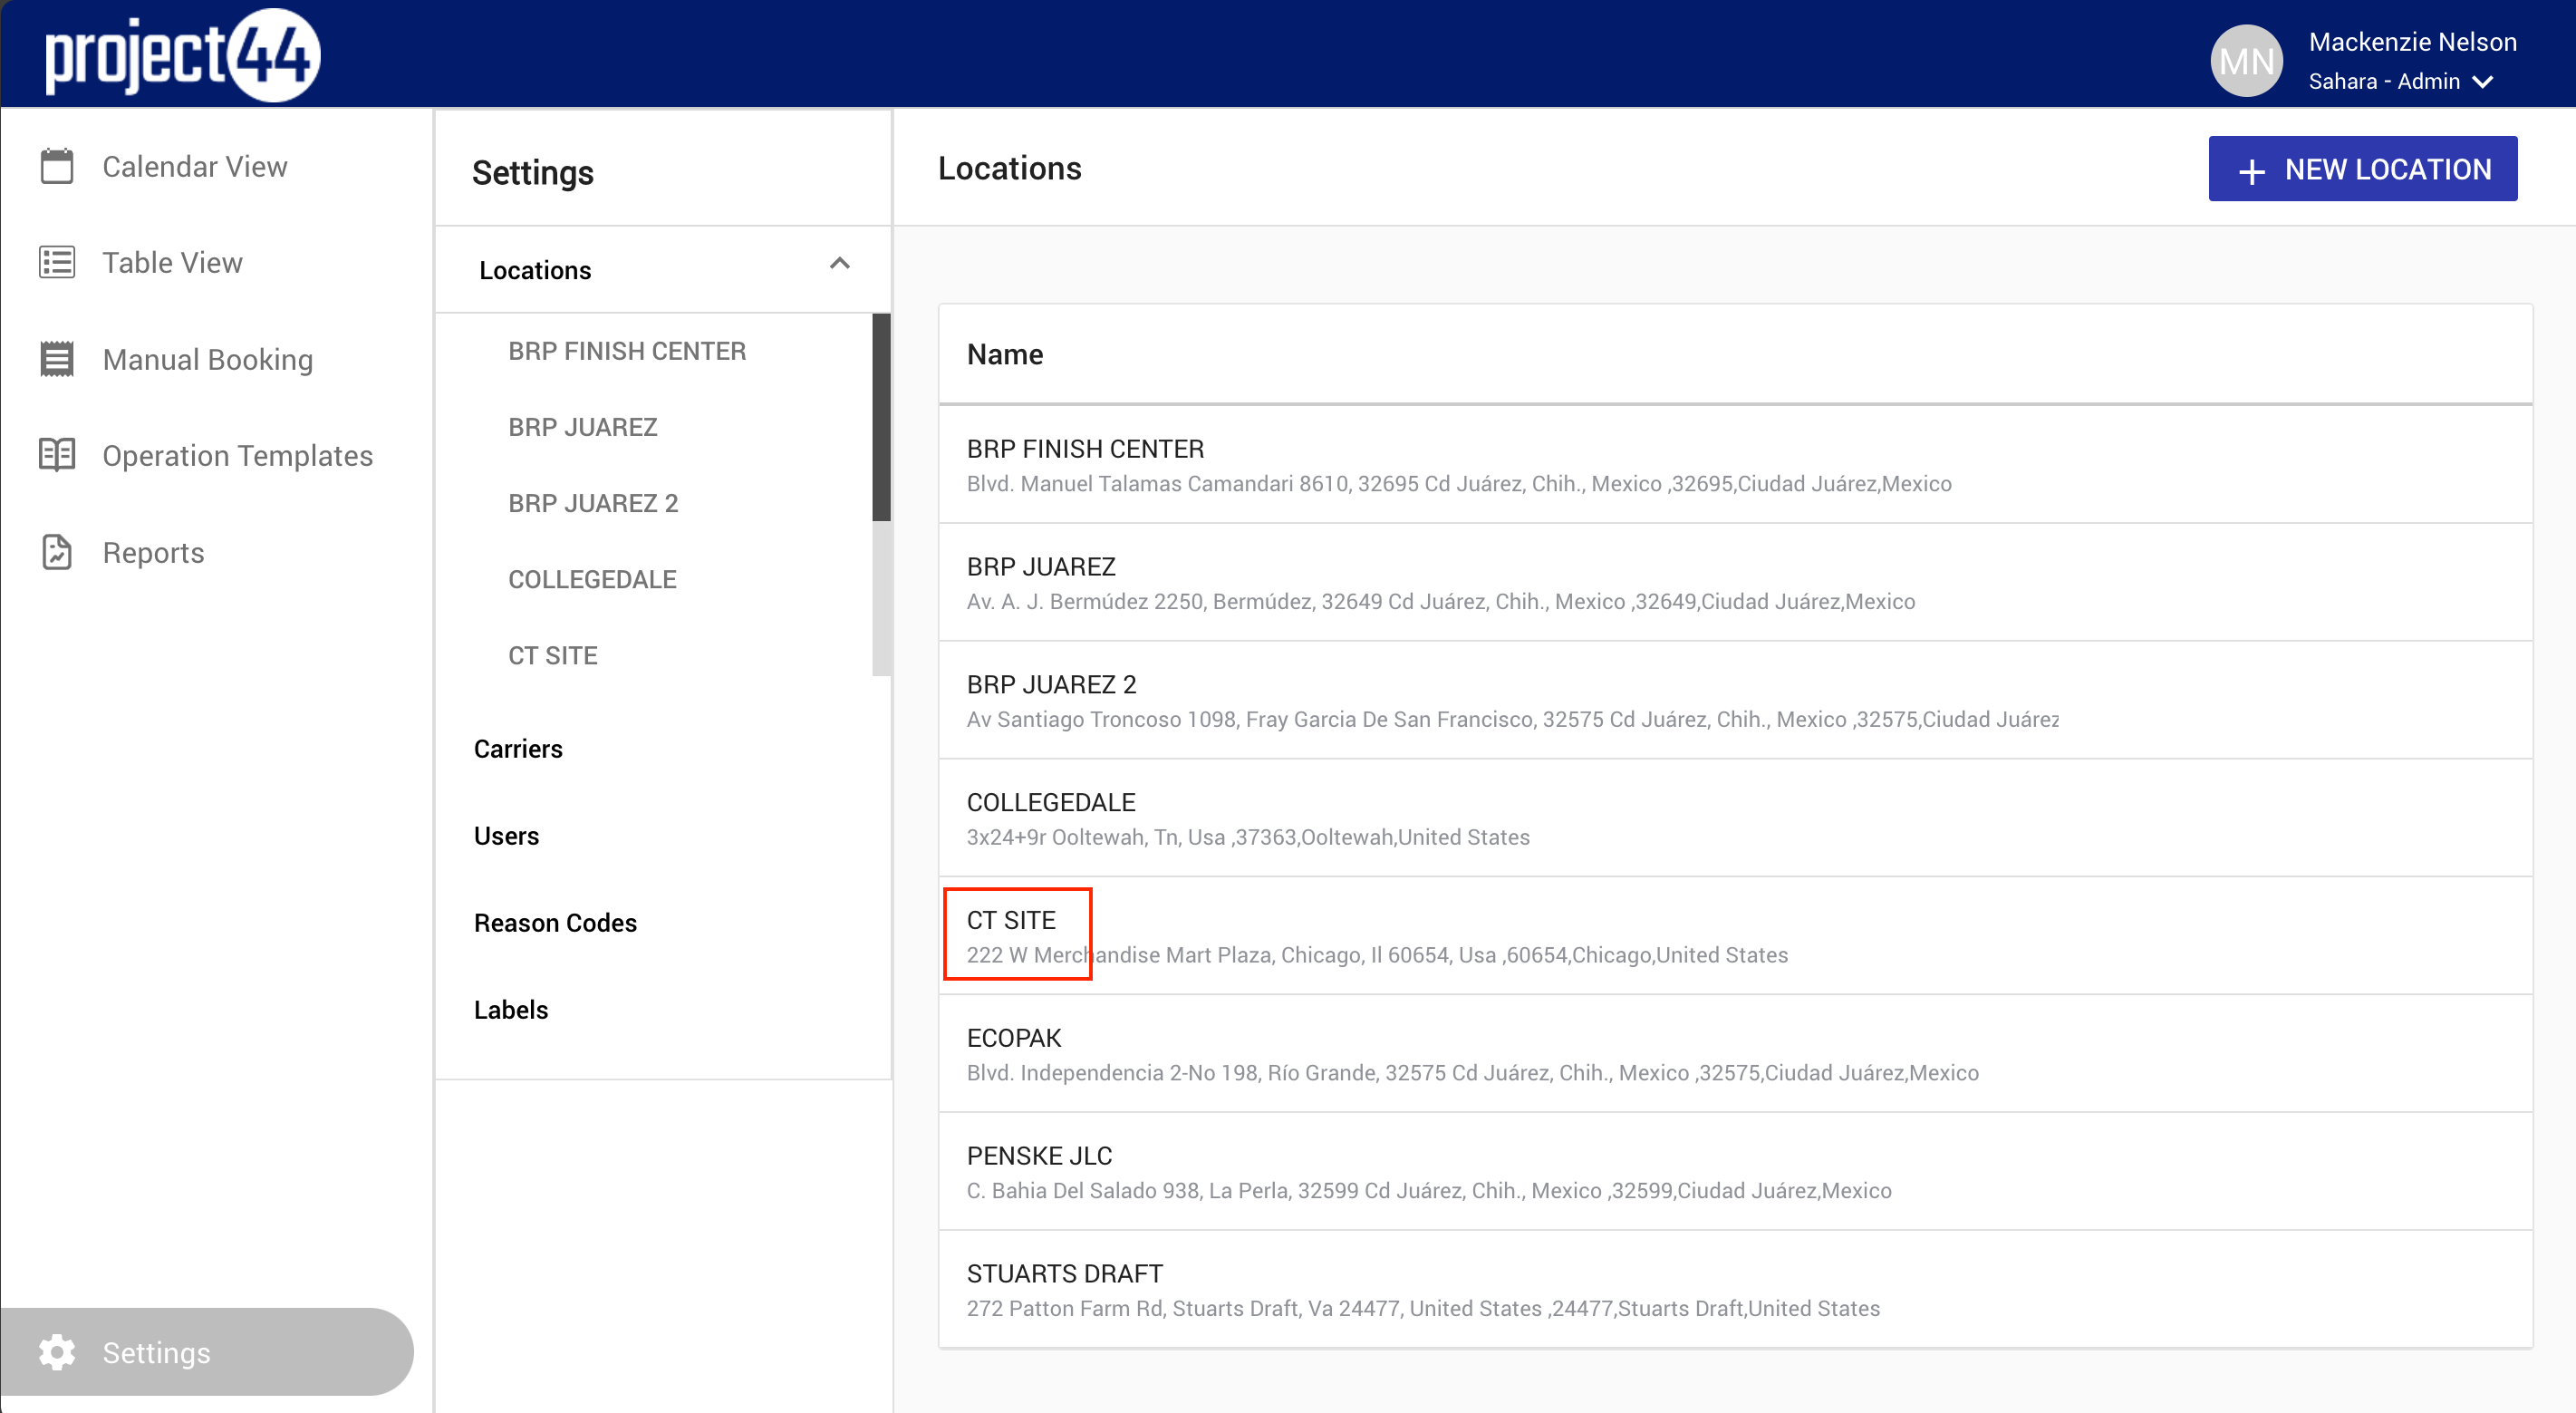Image resolution: width=2576 pixels, height=1413 pixels.
Task: Click the Av. A. J. Bermúdez 2250 address
Action: [x=1441, y=602]
